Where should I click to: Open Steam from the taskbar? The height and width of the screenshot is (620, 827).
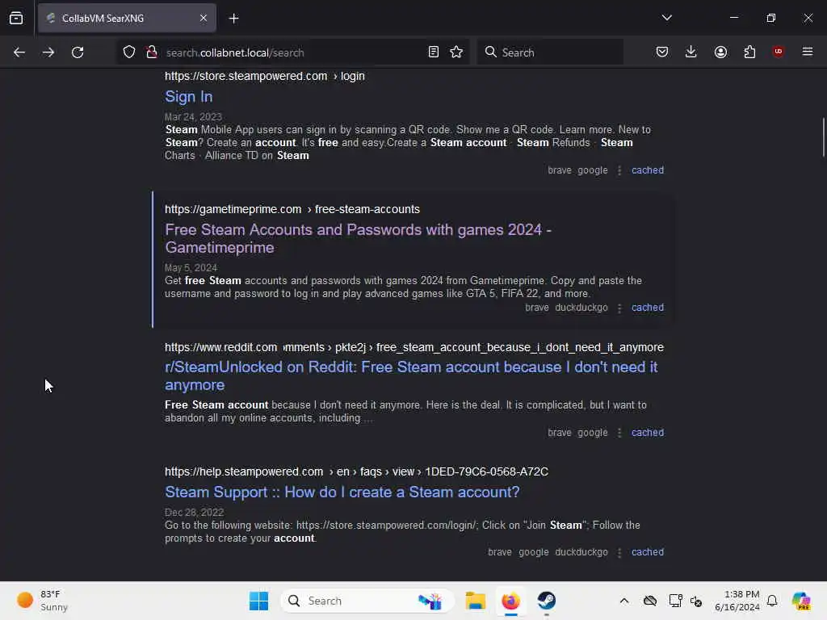click(547, 601)
